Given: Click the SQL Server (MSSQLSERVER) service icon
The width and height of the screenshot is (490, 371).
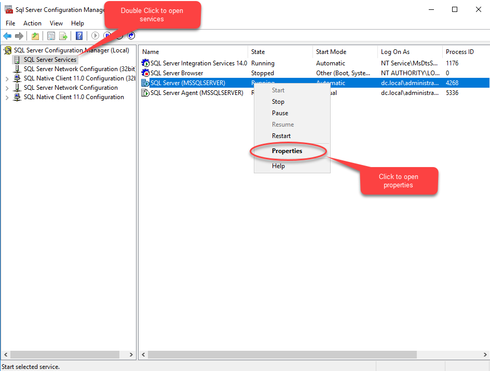Looking at the screenshot, I should click(x=145, y=83).
